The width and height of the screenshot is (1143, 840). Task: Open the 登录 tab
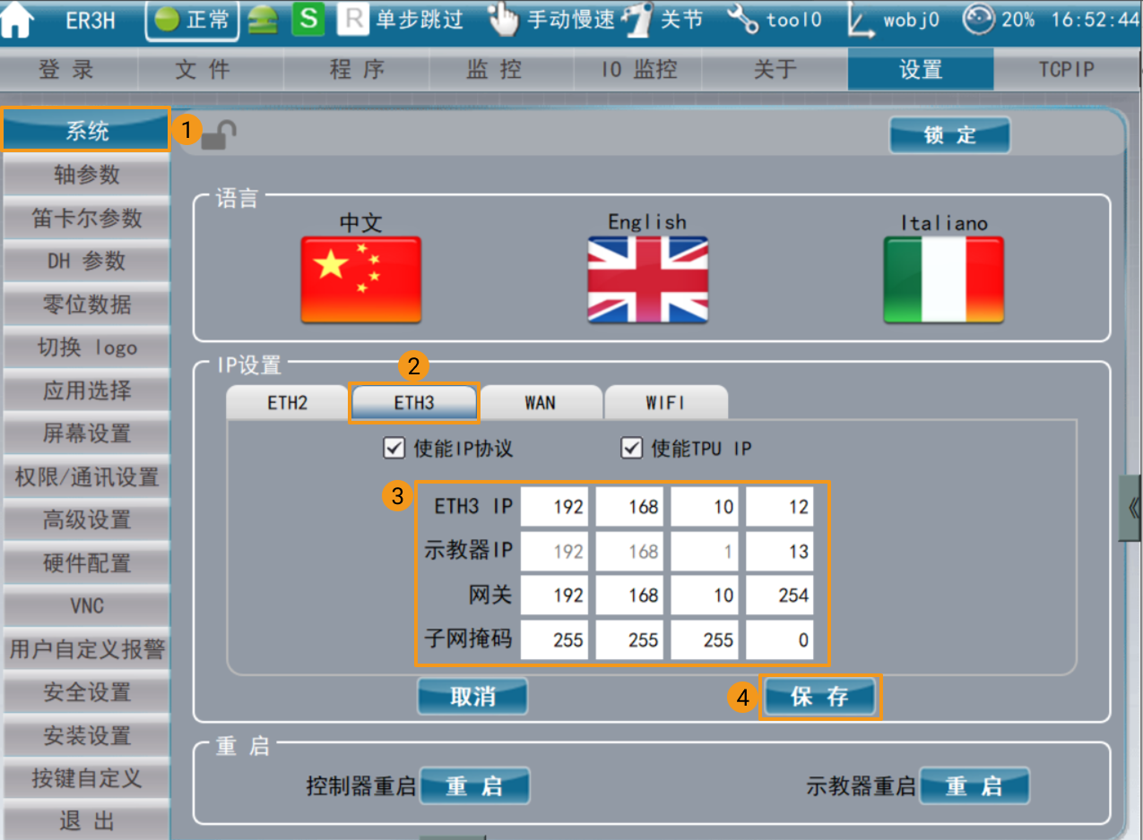[67, 70]
